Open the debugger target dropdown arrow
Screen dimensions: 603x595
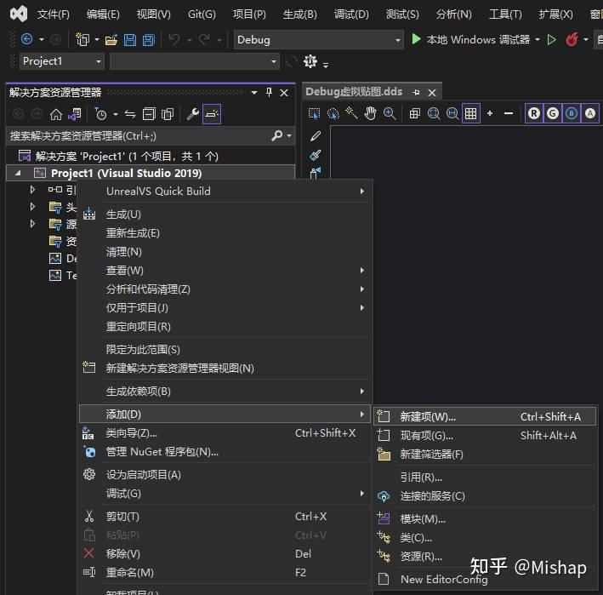(x=538, y=39)
